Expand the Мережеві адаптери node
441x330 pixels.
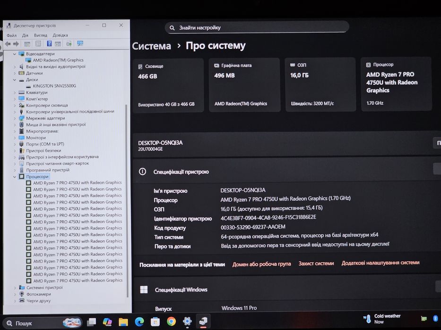(15, 118)
